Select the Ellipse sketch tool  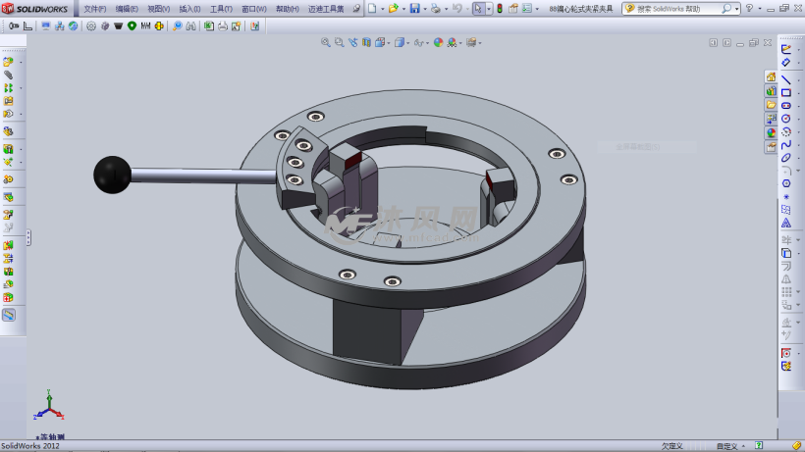point(786,158)
